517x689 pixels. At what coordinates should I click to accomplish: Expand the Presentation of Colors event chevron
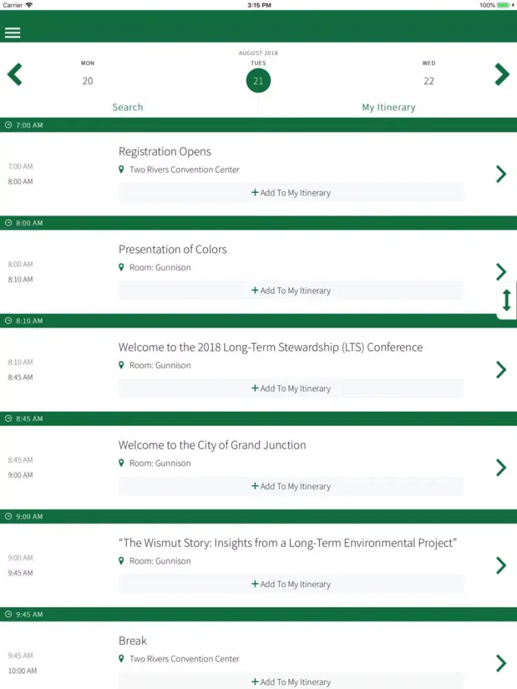pyautogui.click(x=501, y=271)
